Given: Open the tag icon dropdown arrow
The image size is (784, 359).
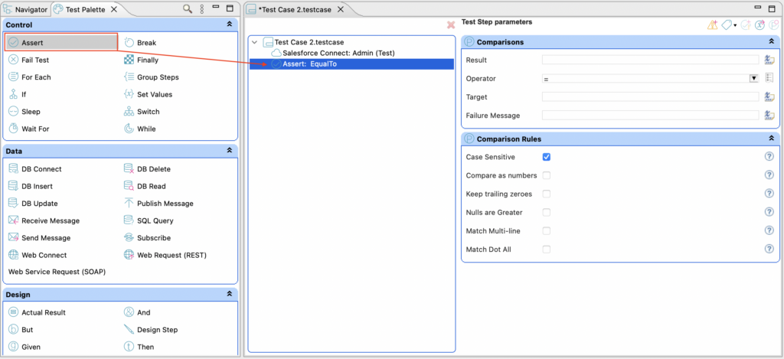Looking at the screenshot, I should click(x=735, y=25).
